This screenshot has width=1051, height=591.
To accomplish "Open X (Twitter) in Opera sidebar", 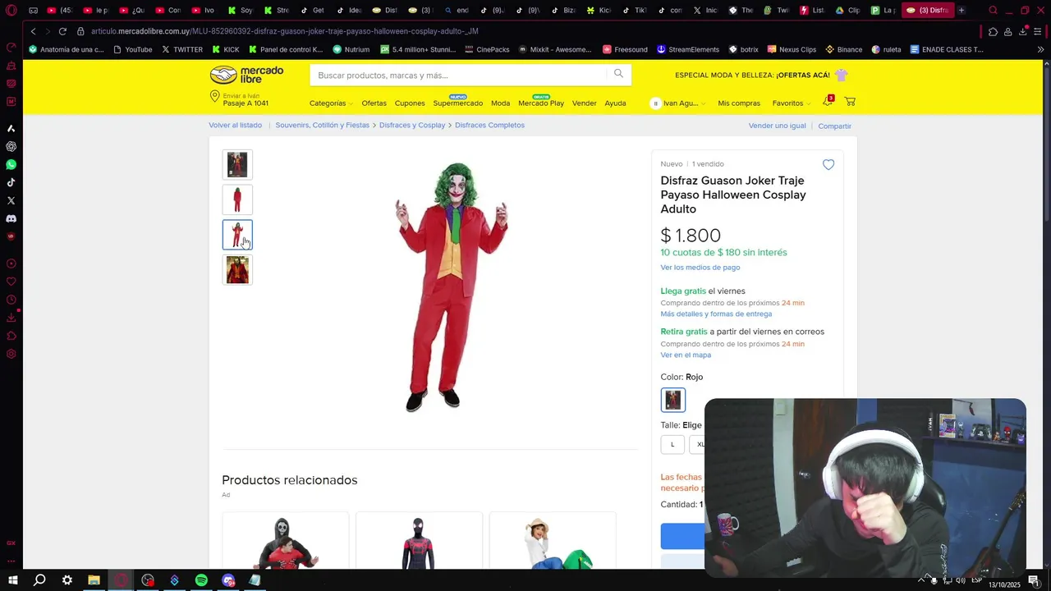I will click(x=11, y=200).
